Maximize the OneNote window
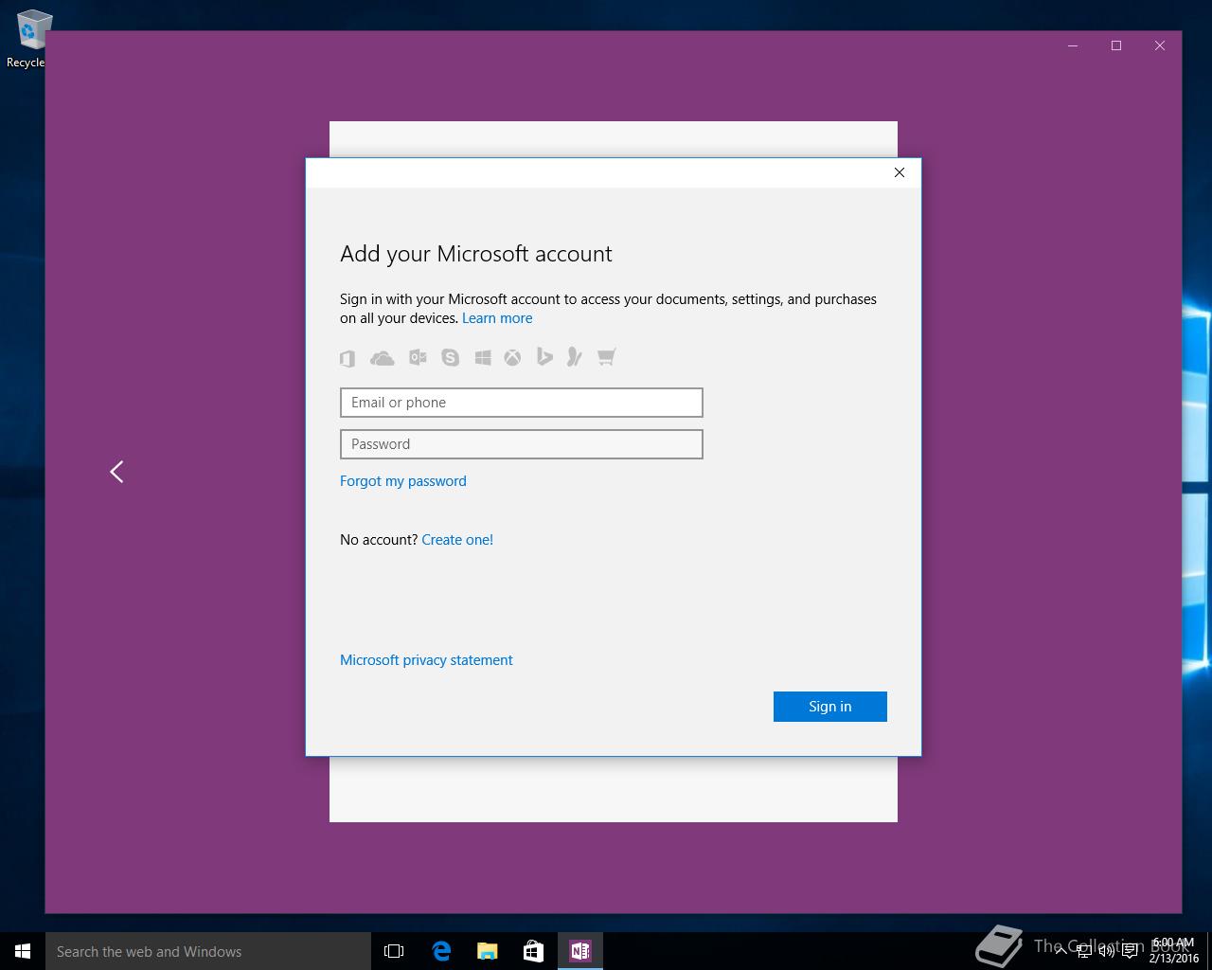 point(1116,45)
